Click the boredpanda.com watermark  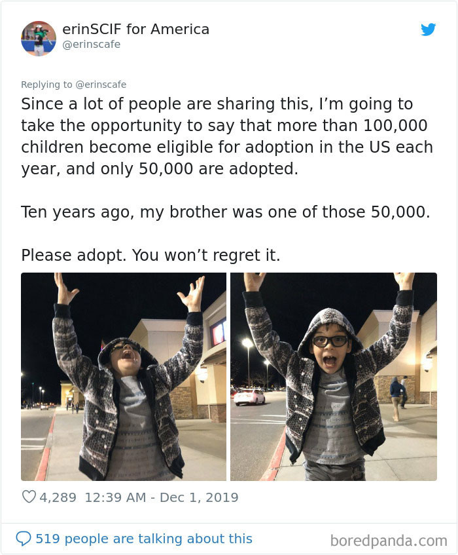coord(389,541)
